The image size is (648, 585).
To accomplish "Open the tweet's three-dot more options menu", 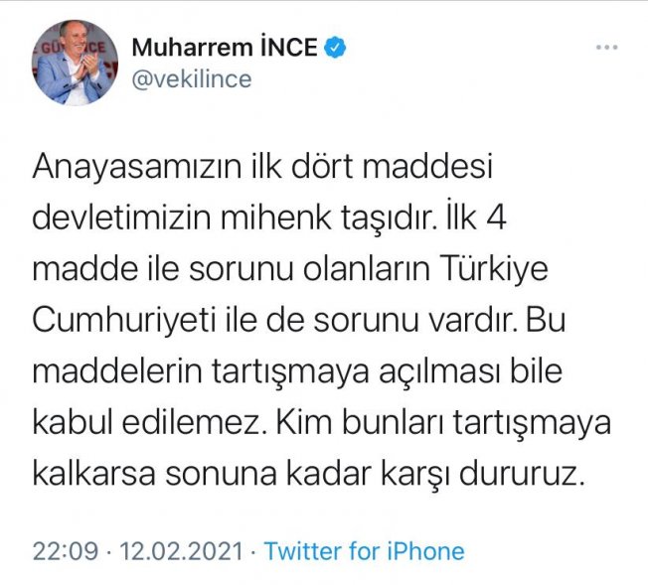I will [x=606, y=47].
